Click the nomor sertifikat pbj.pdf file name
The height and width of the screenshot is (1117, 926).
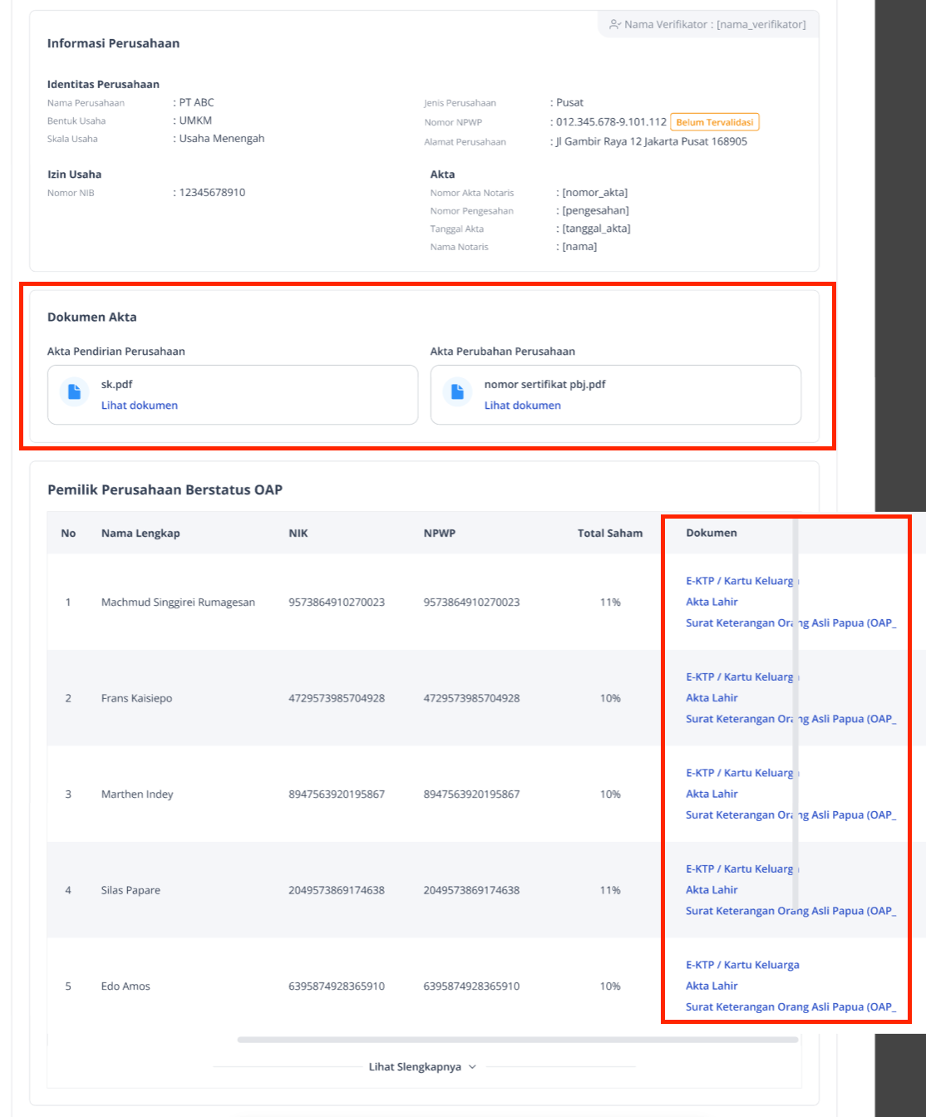tap(544, 385)
